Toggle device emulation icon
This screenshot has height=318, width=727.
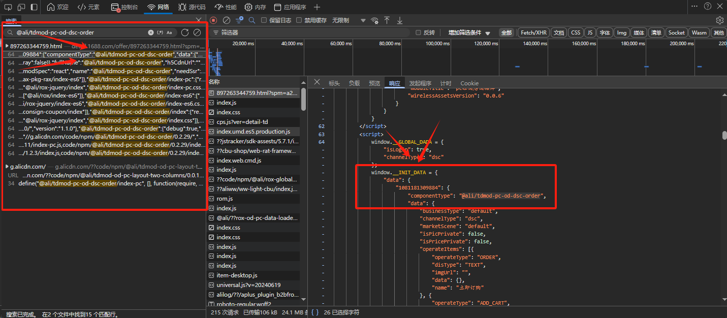[21, 7]
